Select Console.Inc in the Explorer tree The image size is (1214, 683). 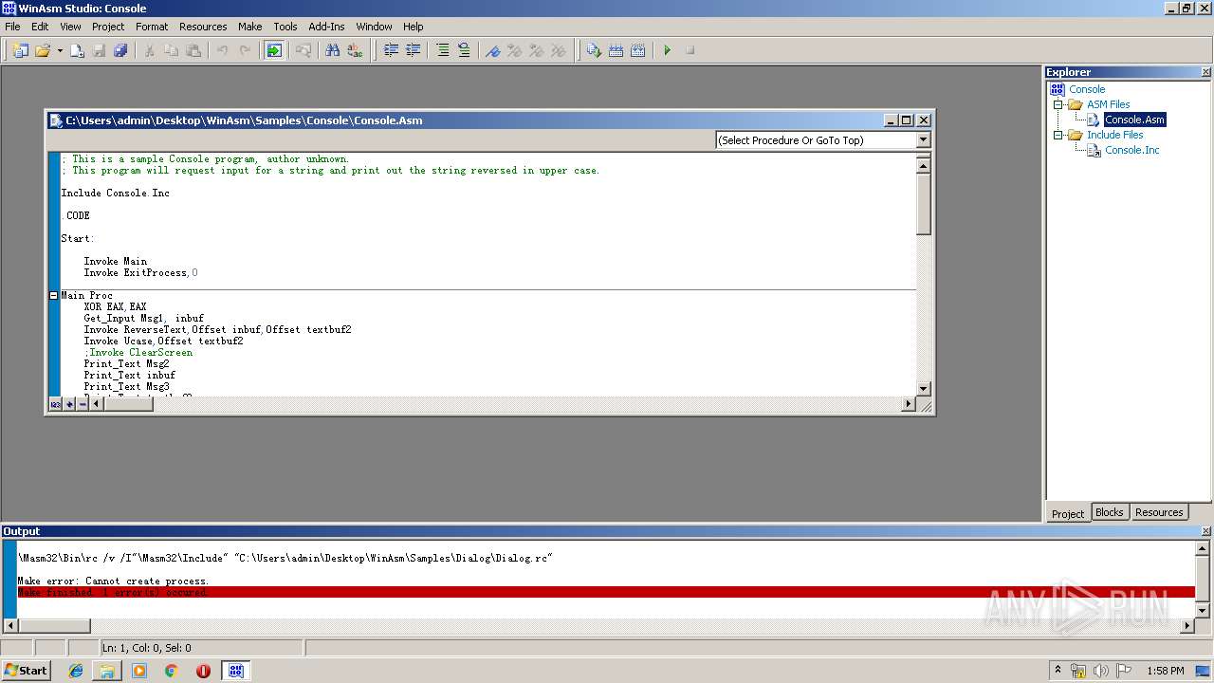click(x=1132, y=150)
